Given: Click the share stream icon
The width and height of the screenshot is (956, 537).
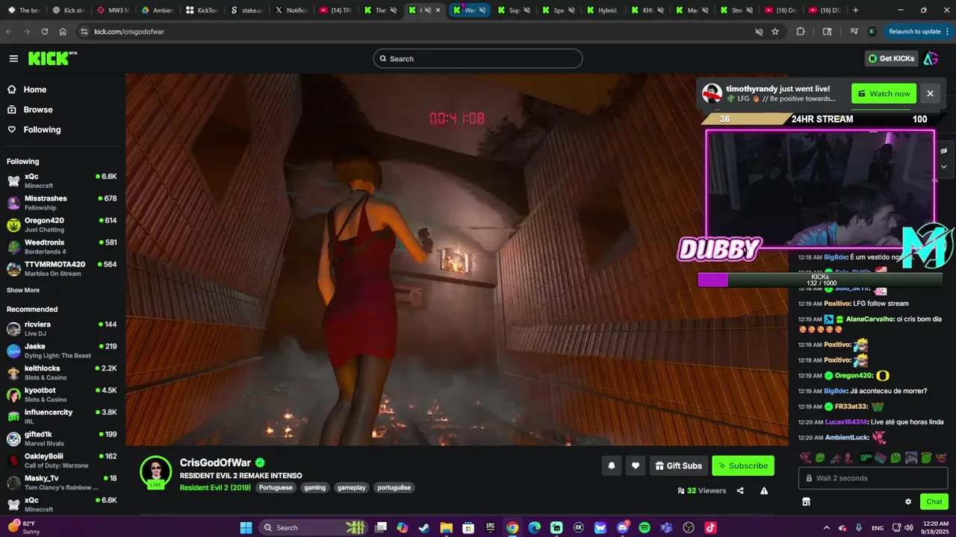Looking at the screenshot, I should pyautogui.click(x=740, y=491).
